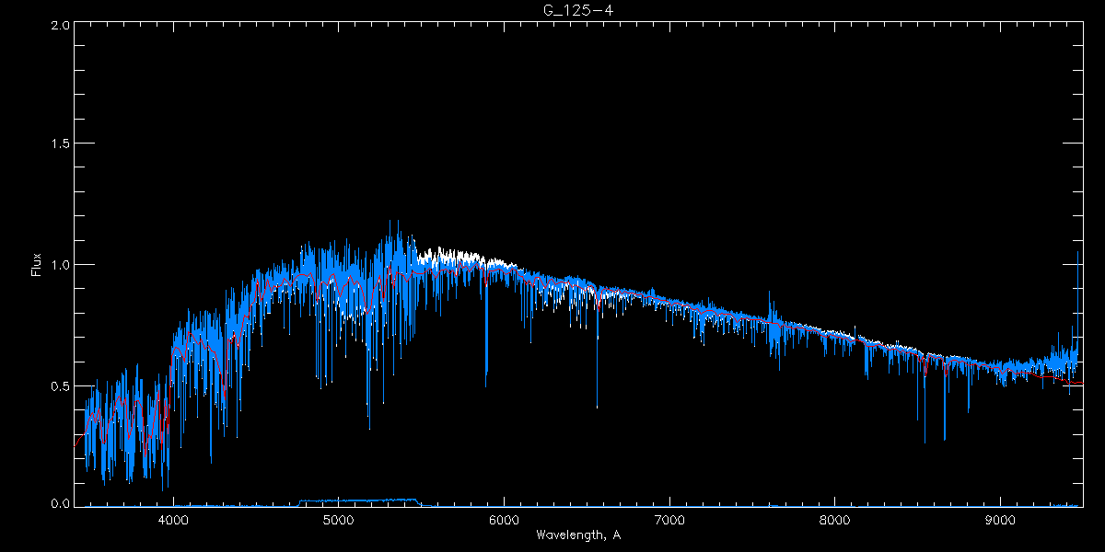Image resolution: width=1105 pixels, height=552 pixels.
Task: Click the 'Wavelength, A' x-axis label
Action: (577, 535)
